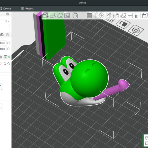This screenshot has width=148, height=148.
Task: Open the first Basic filament dropdown
Action: [3, 43]
